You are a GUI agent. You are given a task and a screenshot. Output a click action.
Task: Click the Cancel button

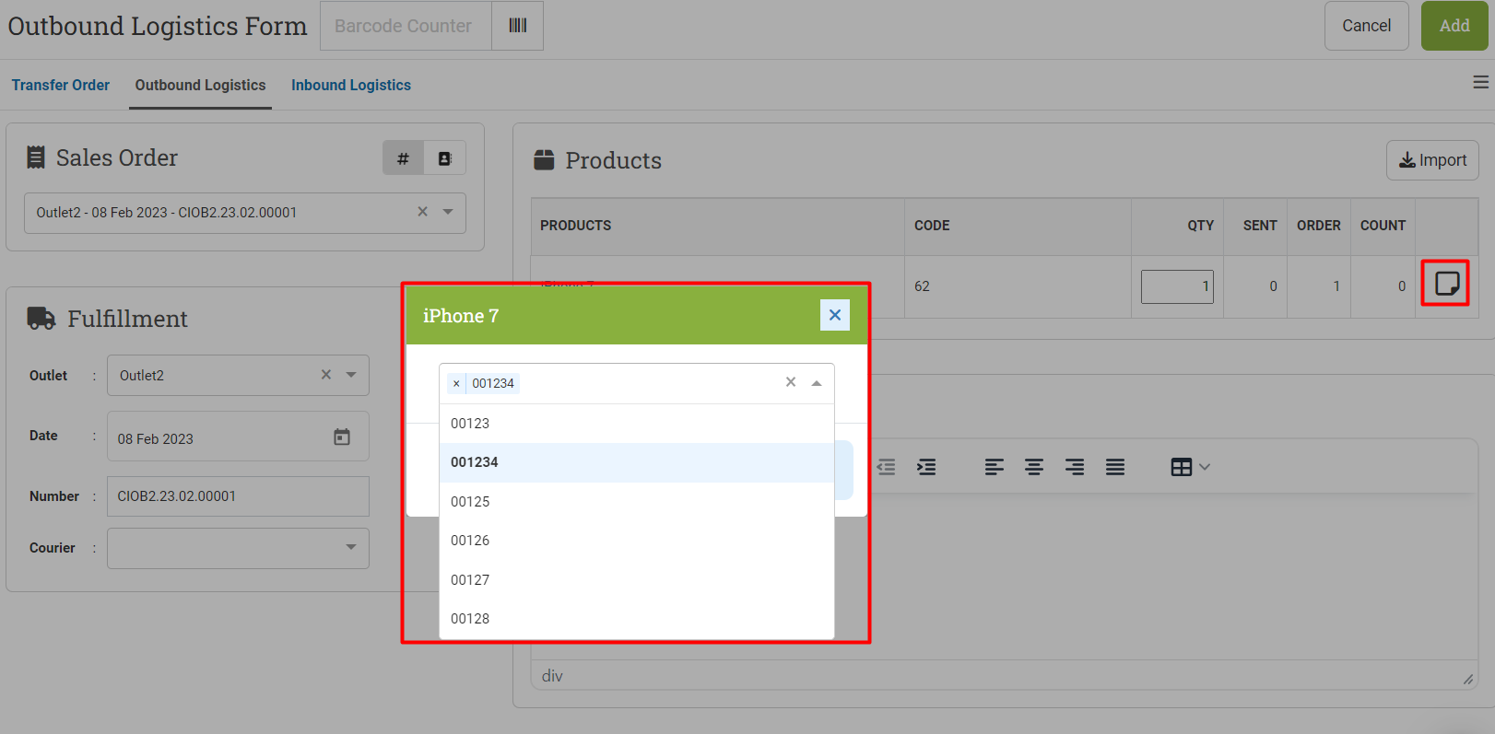pyautogui.click(x=1366, y=26)
